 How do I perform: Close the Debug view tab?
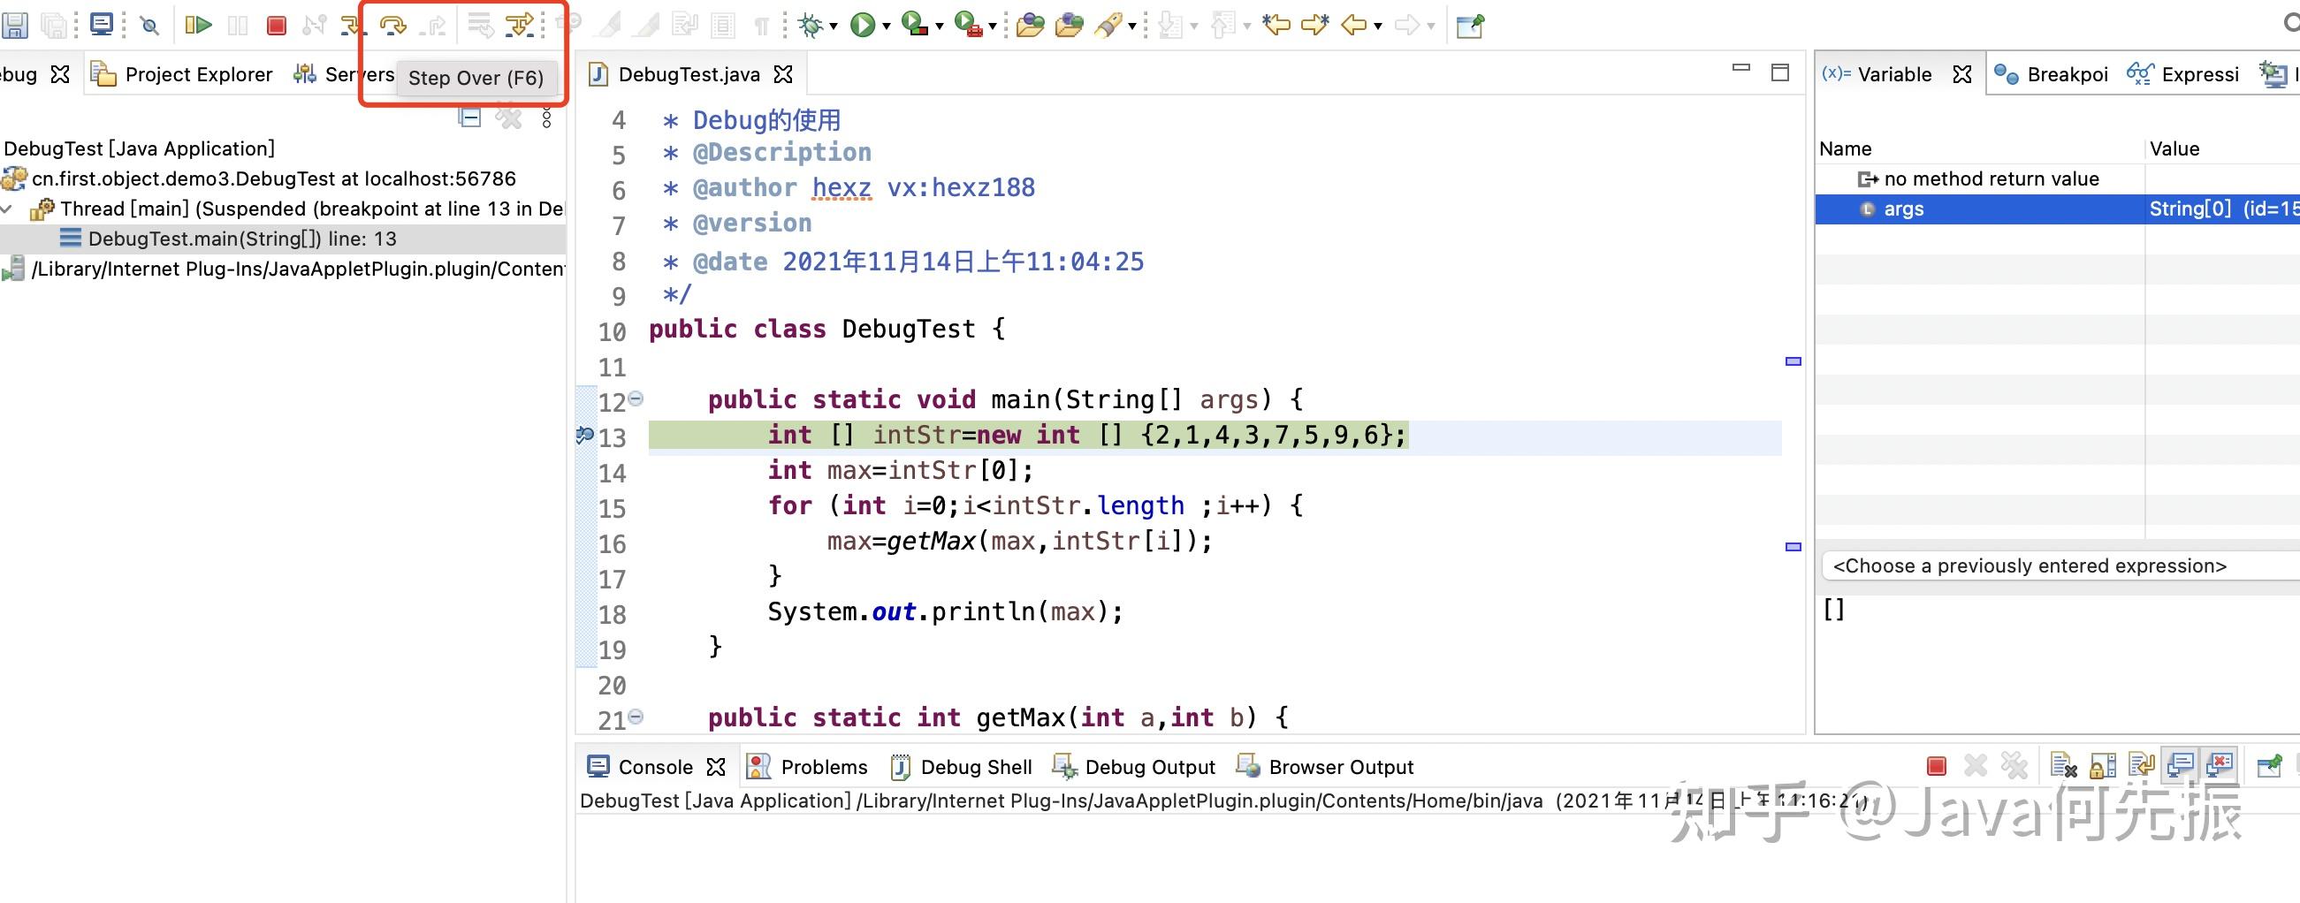(60, 74)
